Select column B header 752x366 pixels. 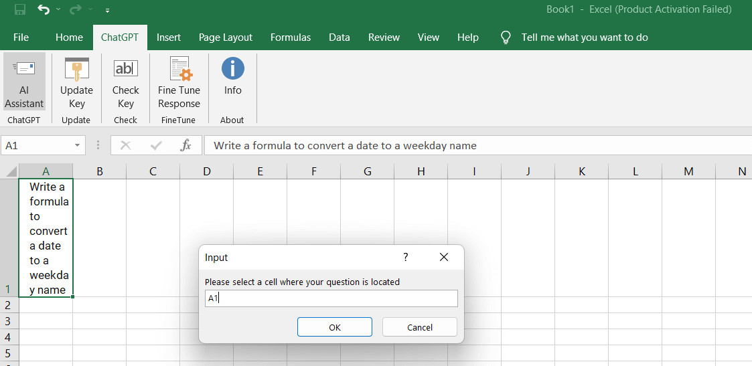coord(100,171)
